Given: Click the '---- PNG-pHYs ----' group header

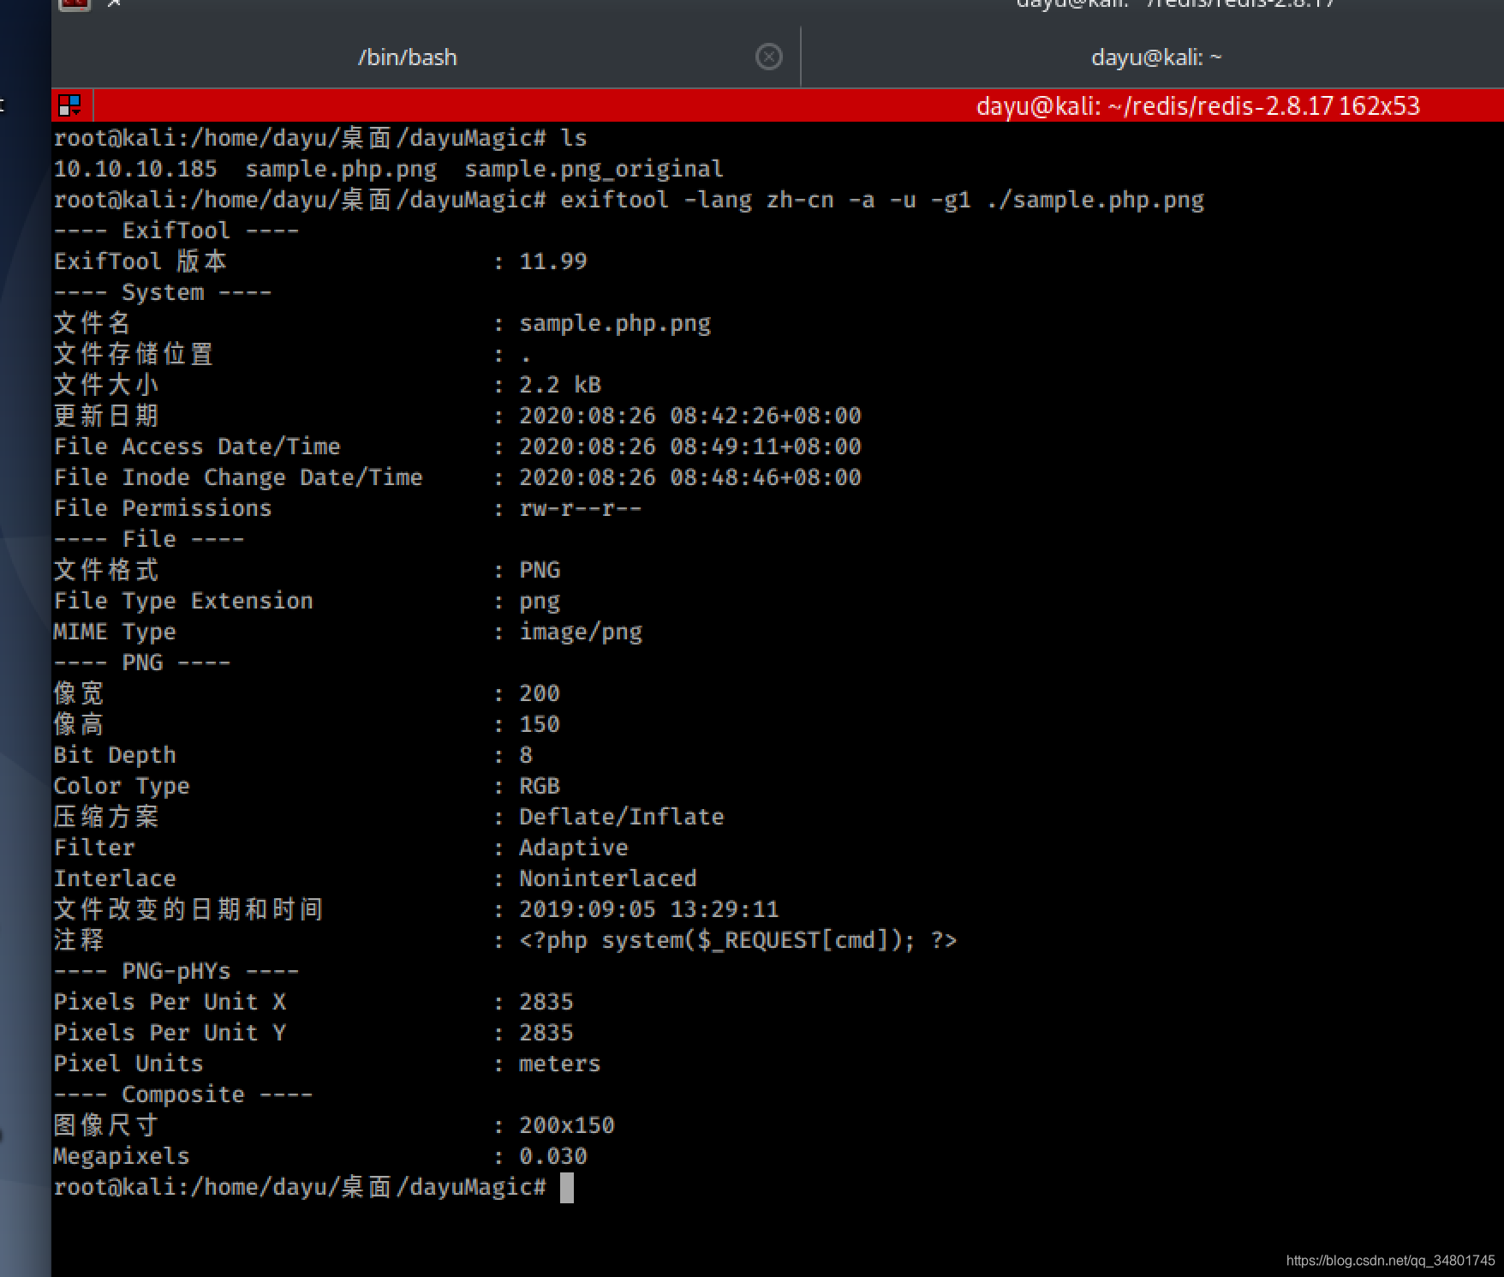Looking at the screenshot, I should click(176, 971).
